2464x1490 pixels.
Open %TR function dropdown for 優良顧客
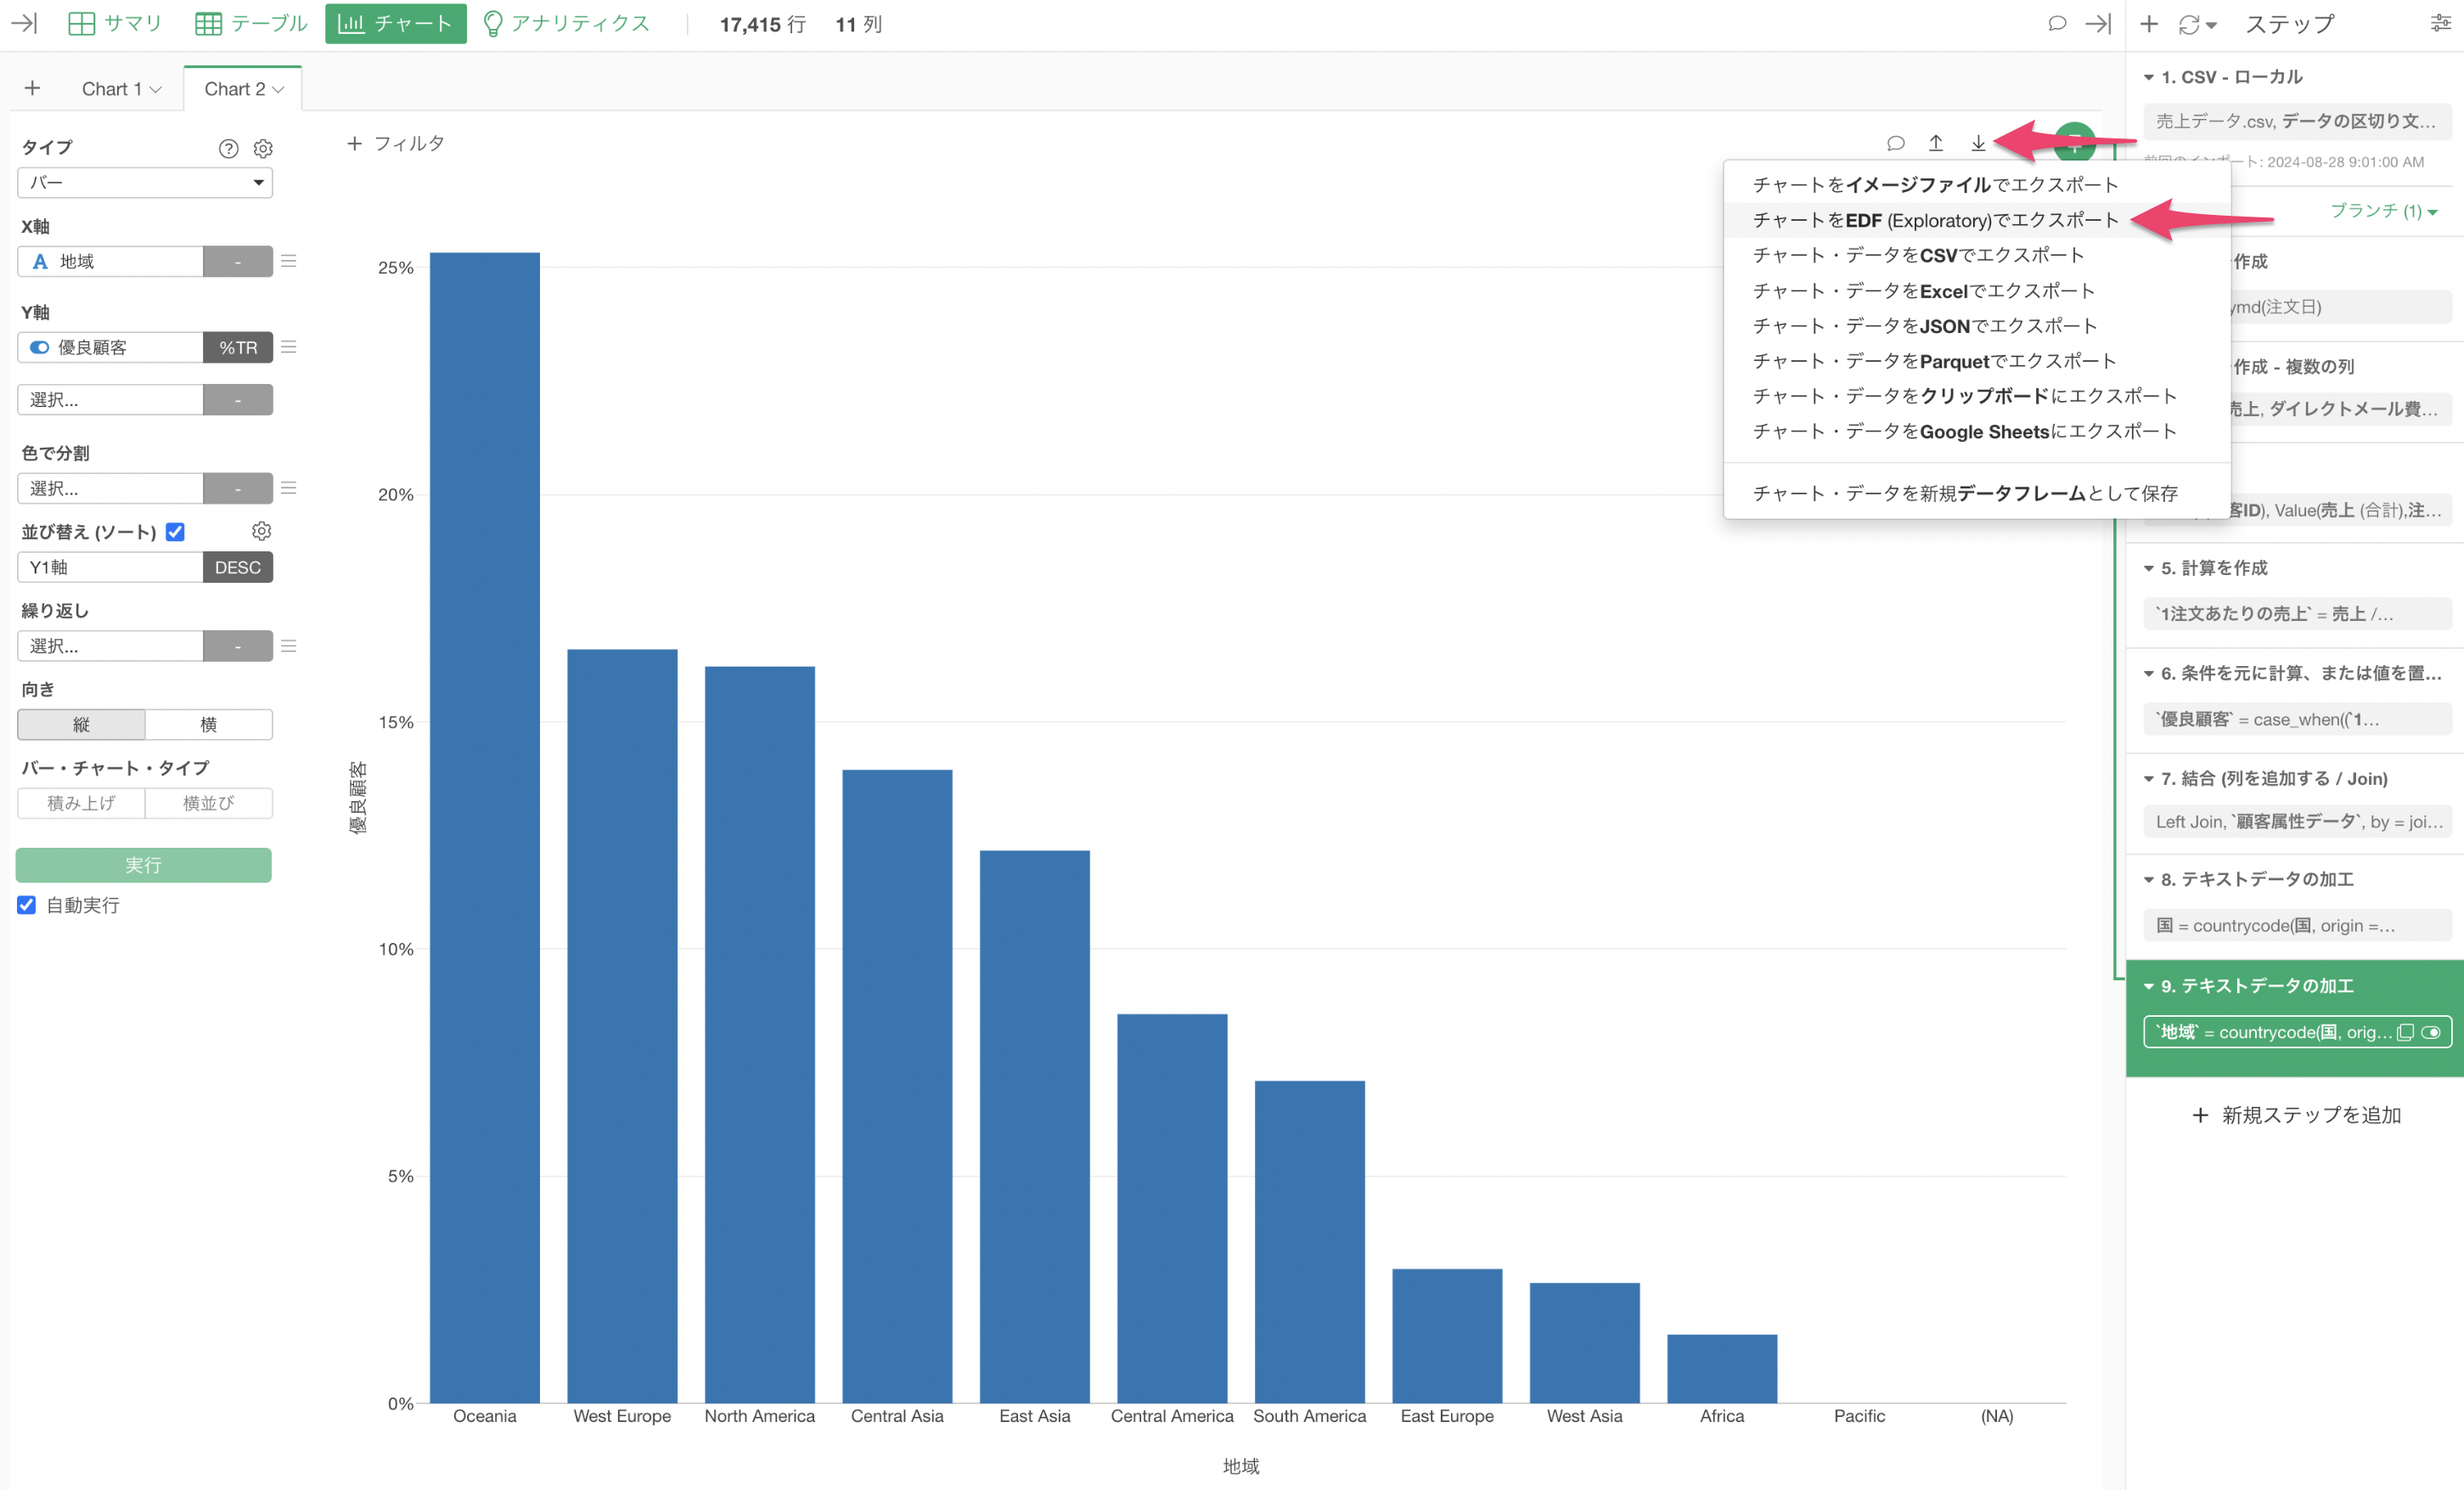tap(238, 347)
